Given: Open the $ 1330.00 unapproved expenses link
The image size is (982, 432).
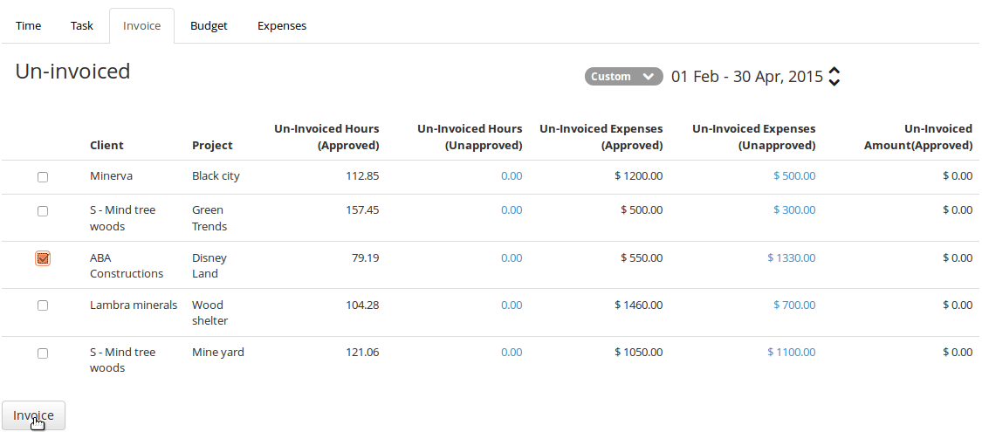Looking at the screenshot, I should (792, 258).
